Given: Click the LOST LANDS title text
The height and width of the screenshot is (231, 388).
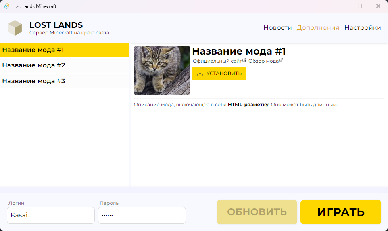Looking at the screenshot, I should coord(56,25).
